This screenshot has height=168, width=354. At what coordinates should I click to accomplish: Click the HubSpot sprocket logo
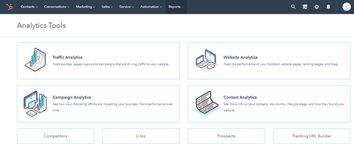[9, 7]
